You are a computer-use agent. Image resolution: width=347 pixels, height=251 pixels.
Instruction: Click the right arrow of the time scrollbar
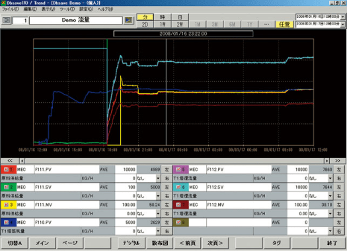pos(327,160)
